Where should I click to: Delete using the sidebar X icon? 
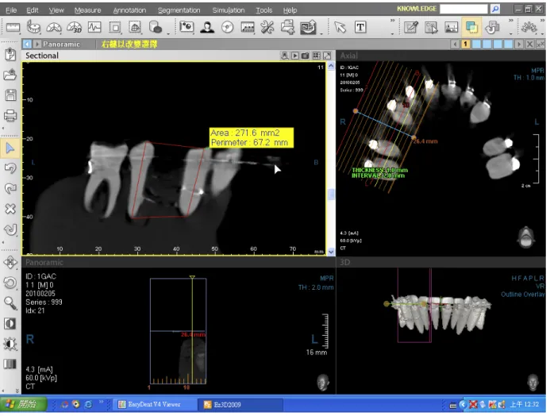[10, 209]
